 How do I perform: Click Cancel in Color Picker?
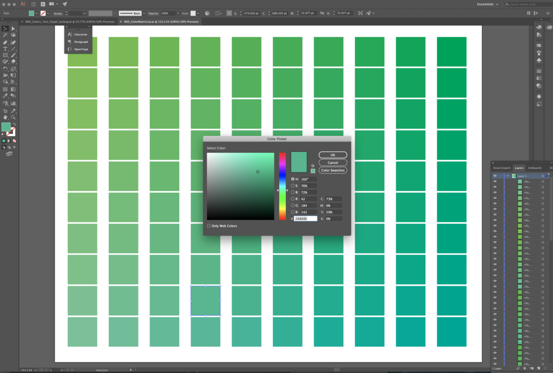(332, 163)
